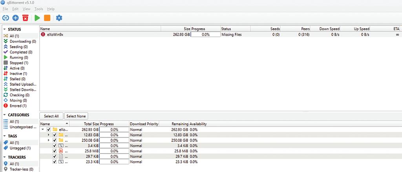Click the eXoWin9x torrent progress bar

[x=206, y=34]
